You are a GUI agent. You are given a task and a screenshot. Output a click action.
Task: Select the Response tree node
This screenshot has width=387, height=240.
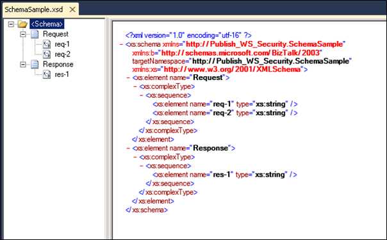[58, 64]
